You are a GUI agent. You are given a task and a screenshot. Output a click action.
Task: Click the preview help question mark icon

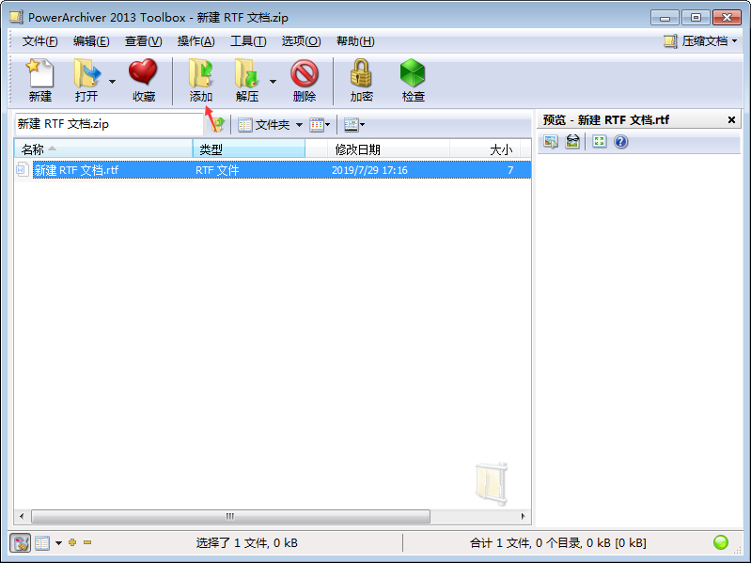click(x=620, y=142)
